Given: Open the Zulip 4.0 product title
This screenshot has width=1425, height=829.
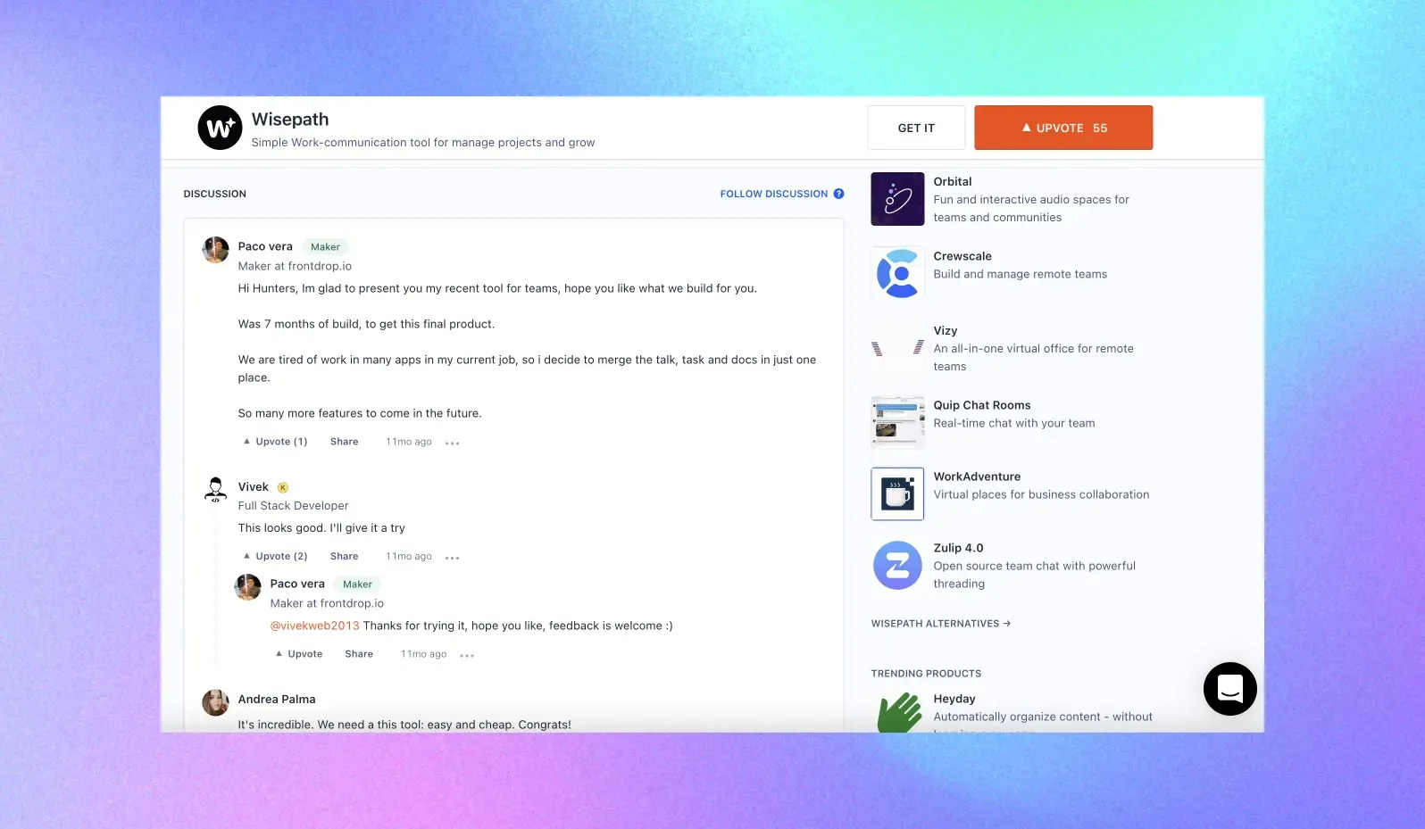Looking at the screenshot, I should (958, 548).
